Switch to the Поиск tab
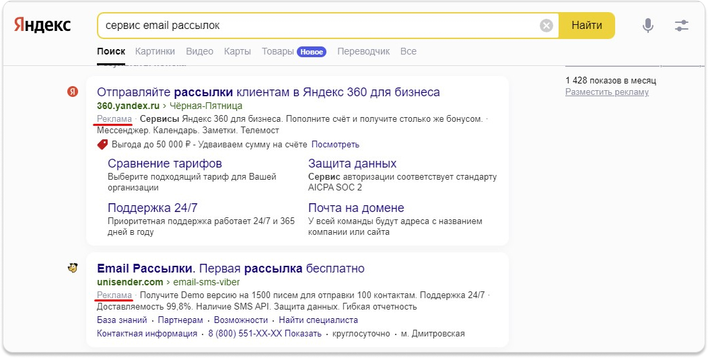Image resolution: width=708 pixels, height=358 pixels. pos(111,51)
